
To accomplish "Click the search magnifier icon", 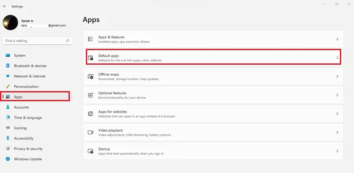I will (x=68, y=40).
